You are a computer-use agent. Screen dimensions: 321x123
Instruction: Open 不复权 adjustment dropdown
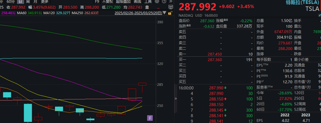[108, 2]
